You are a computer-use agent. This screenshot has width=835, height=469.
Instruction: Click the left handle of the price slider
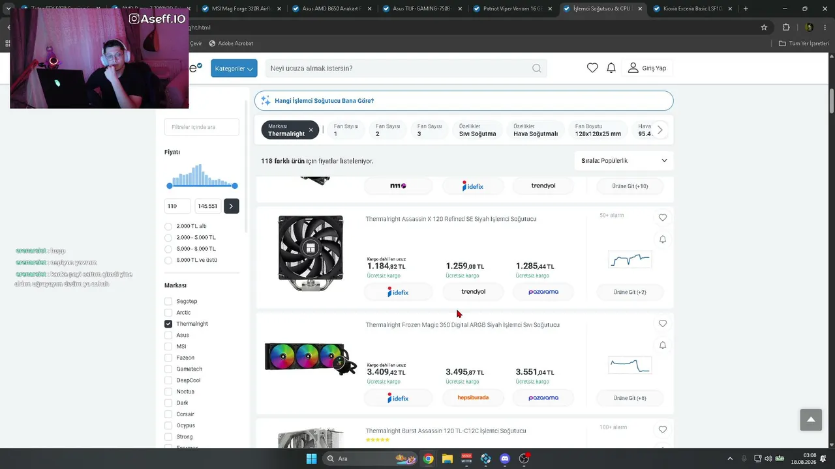click(x=170, y=186)
